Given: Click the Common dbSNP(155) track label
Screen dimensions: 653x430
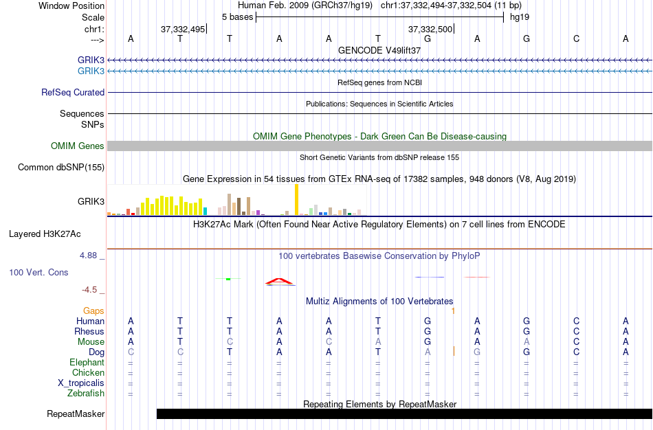Looking at the screenshot, I should (x=61, y=168).
